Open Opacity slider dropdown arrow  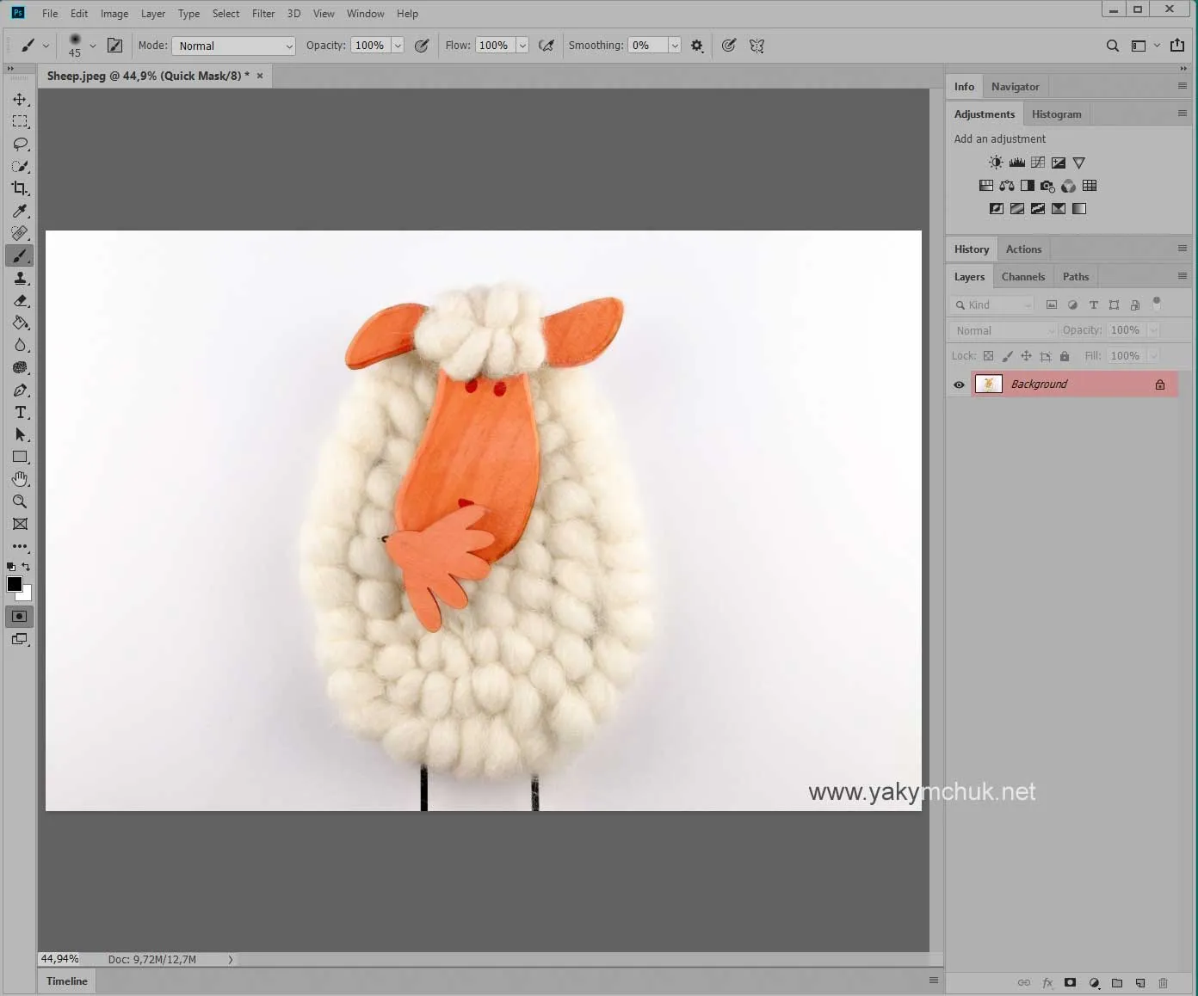pyautogui.click(x=398, y=46)
